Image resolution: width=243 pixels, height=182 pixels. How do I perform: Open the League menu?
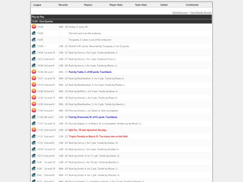pos(37,5)
